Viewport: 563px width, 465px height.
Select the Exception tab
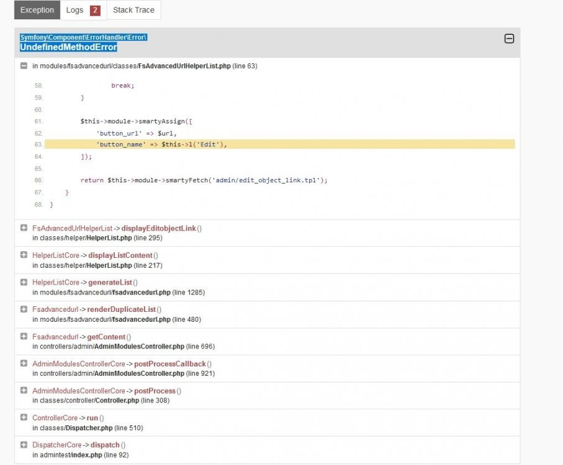click(x=37, y=10)
